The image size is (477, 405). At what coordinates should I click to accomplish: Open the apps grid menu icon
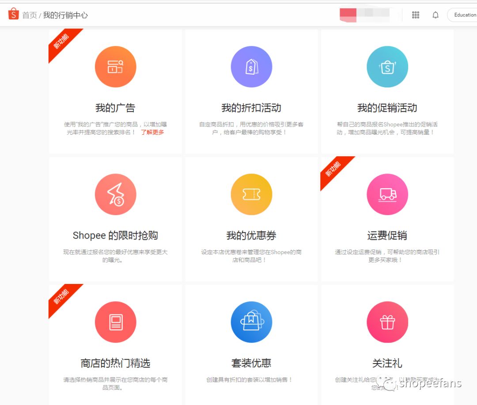[x=415, y=14]
